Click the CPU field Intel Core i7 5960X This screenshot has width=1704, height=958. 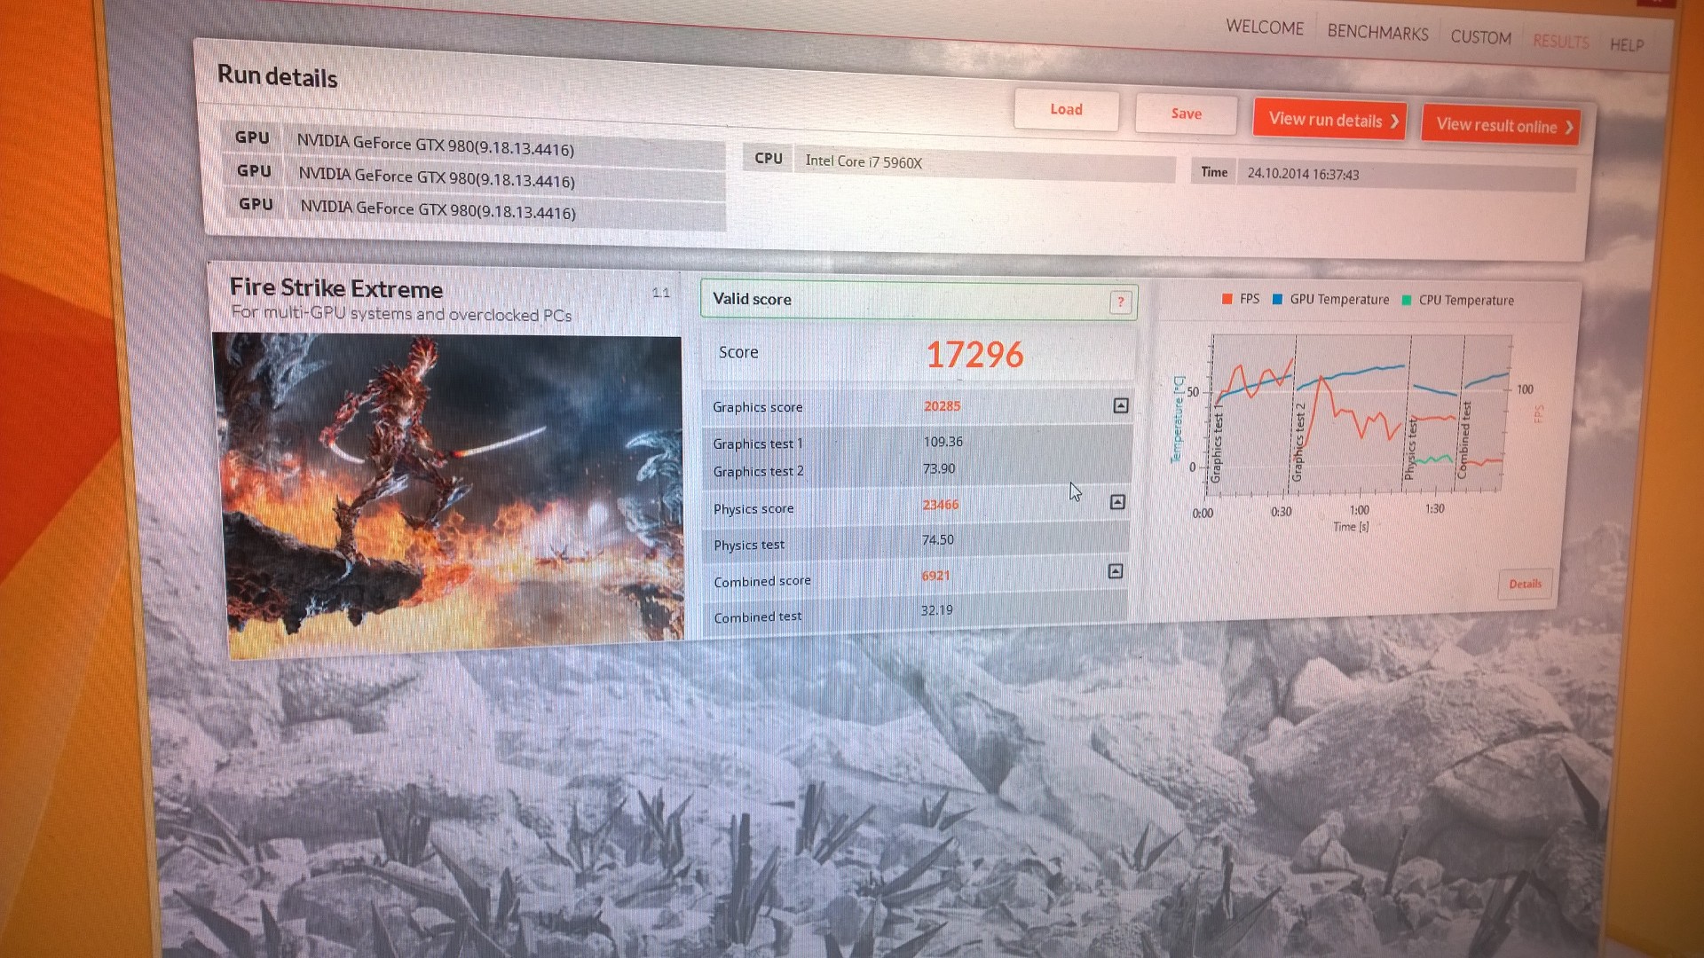click(x=984, y=165)
